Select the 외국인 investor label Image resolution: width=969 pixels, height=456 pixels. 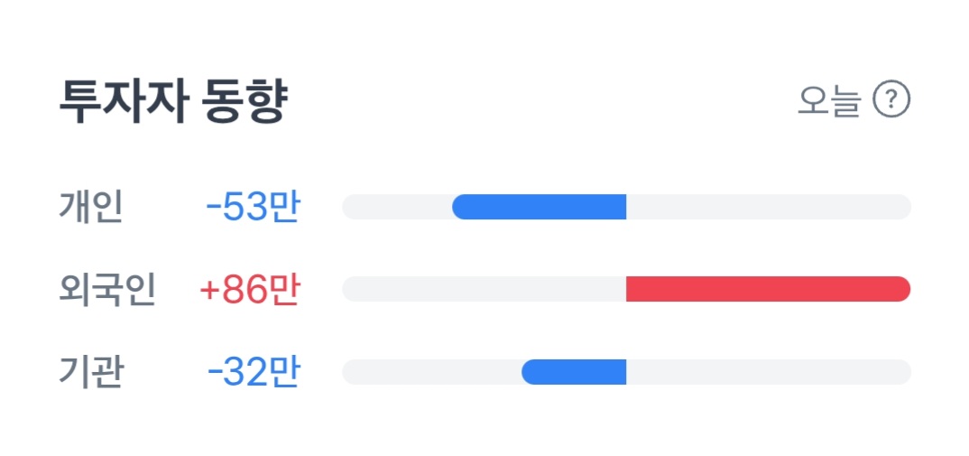[107, 290]
